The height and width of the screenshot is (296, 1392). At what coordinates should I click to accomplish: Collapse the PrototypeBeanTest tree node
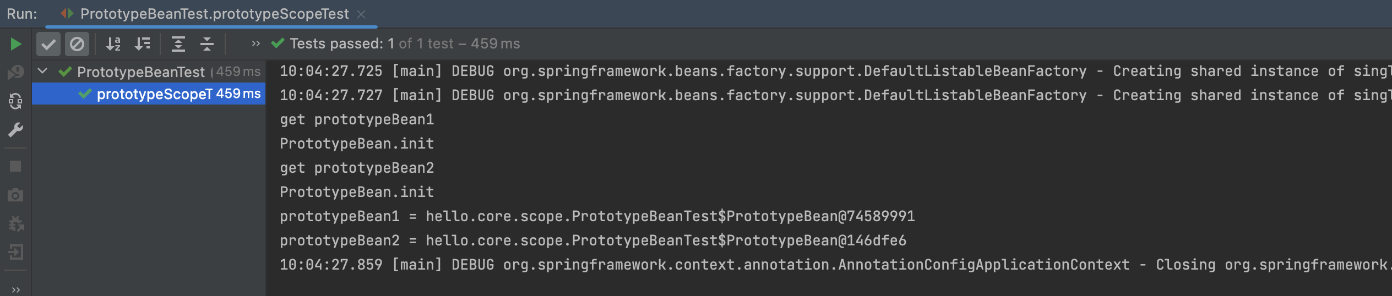tap(42, 71)
